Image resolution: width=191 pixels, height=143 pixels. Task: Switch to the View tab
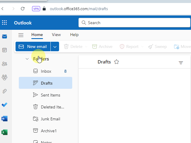pyautogui.click(x=56, y=35)
